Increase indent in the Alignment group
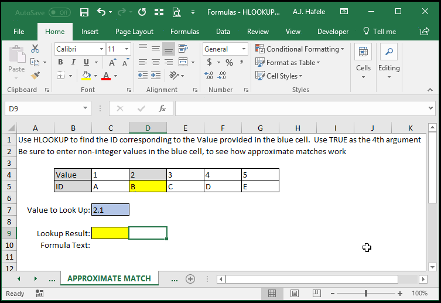Image resolution: width=441 pixels, height=303 pixels. (156, 76)
